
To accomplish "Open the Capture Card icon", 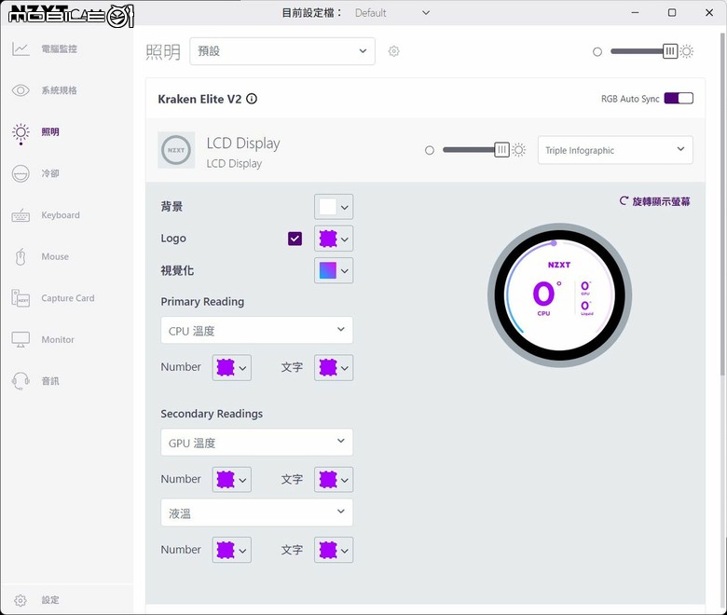I will [x=21, y=298].
